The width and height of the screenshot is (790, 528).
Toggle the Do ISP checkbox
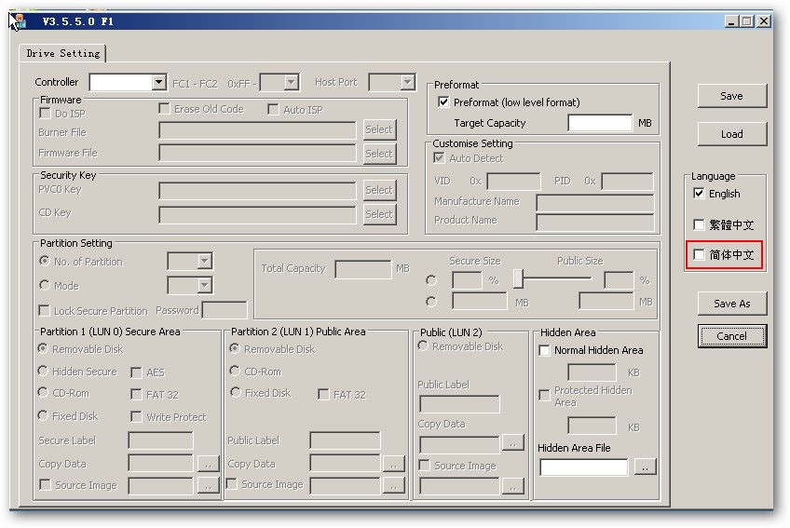click(x=45, y=113)
